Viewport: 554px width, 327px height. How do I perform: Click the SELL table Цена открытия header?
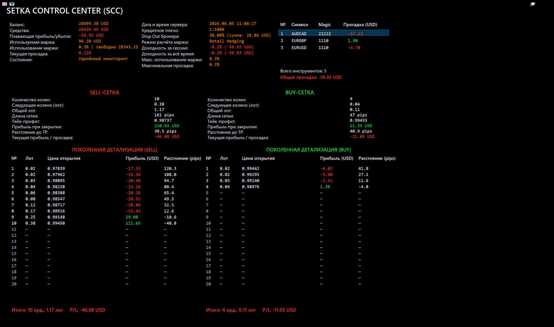pyautogui.click(x=64, y=158)
